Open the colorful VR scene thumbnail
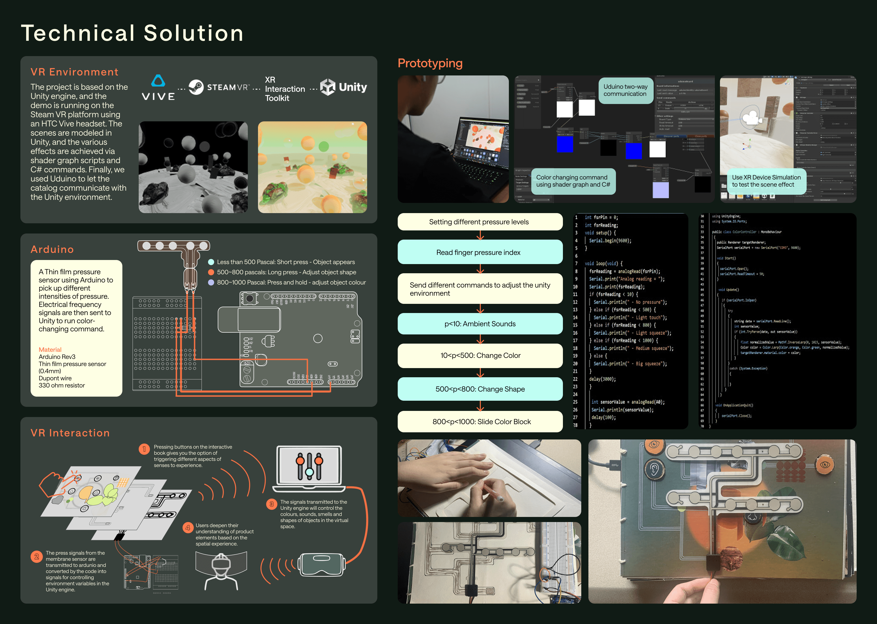 point(312,167)
